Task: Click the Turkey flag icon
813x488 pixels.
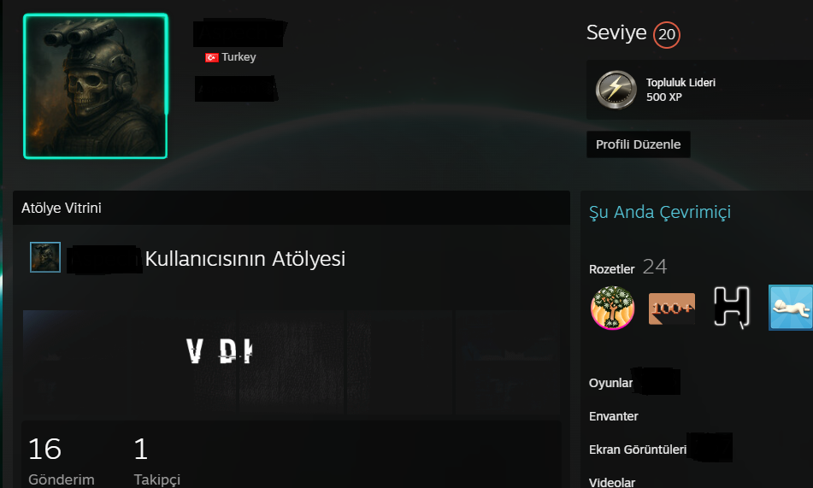Action: 211,57
